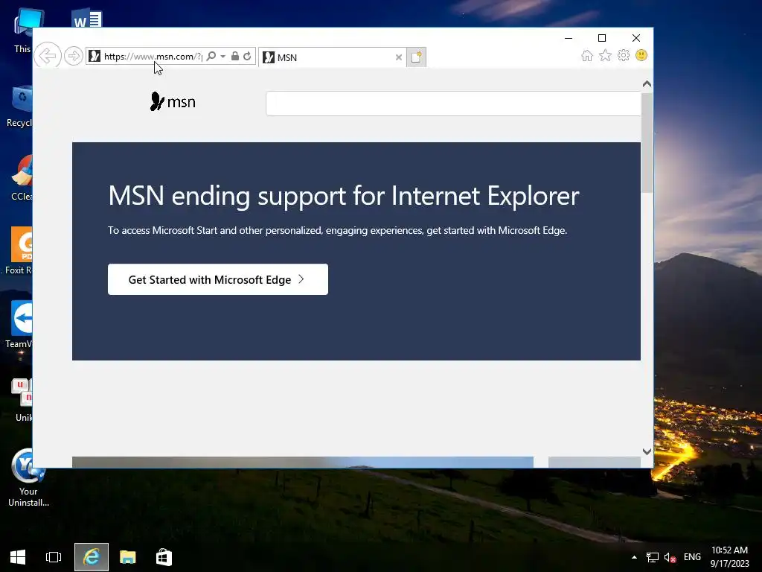Image resolution: width=762 pixels, height=572 pixels.
Task: Click Get Started with Microsoft Edge
Action: [218, 279]
